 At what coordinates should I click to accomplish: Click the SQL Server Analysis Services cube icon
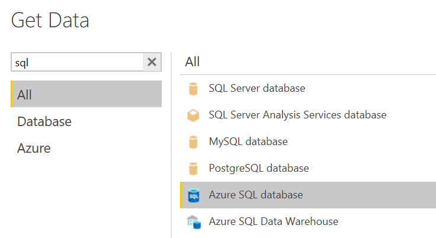(193, 115)
